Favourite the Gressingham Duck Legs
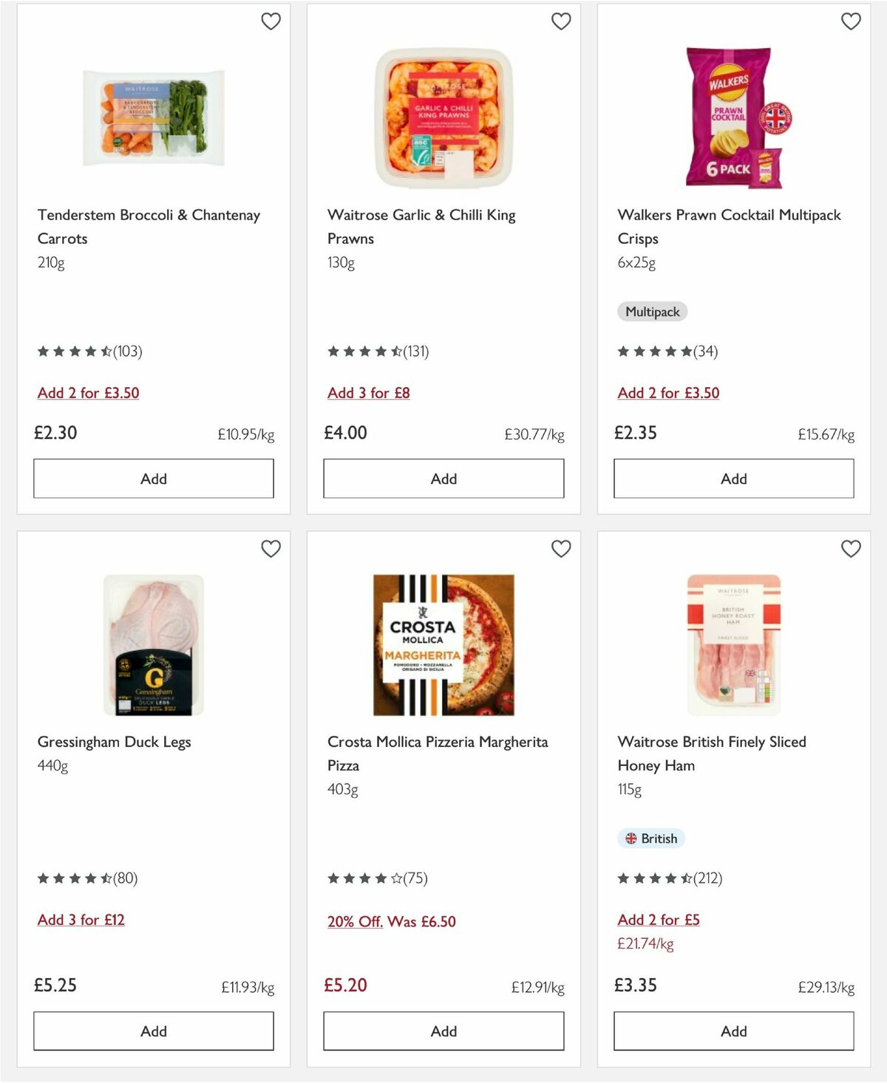887x1083 pixels. tap(271, 549)
